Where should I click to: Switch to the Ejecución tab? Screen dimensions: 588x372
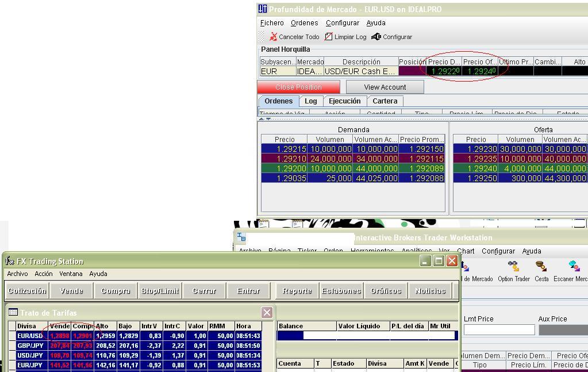click(x=345, y=101)
